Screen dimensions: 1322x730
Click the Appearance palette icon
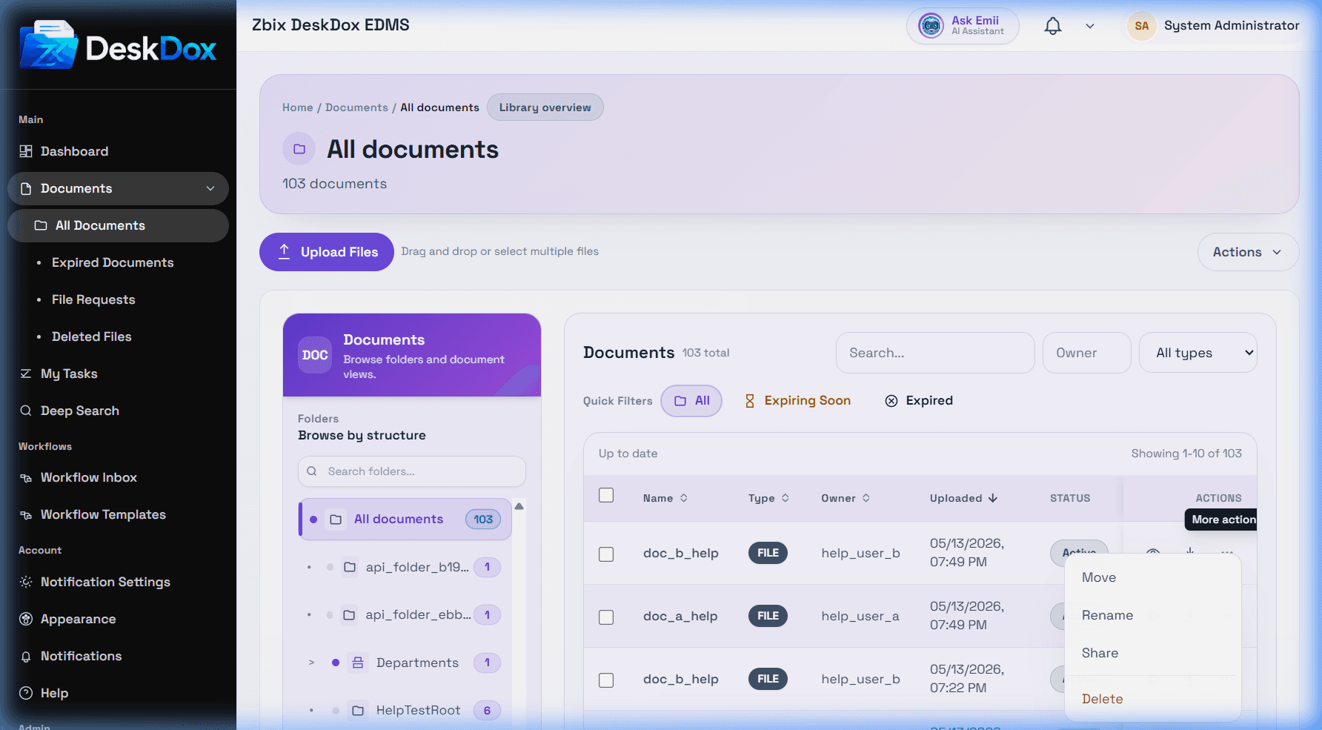point(26,619)
